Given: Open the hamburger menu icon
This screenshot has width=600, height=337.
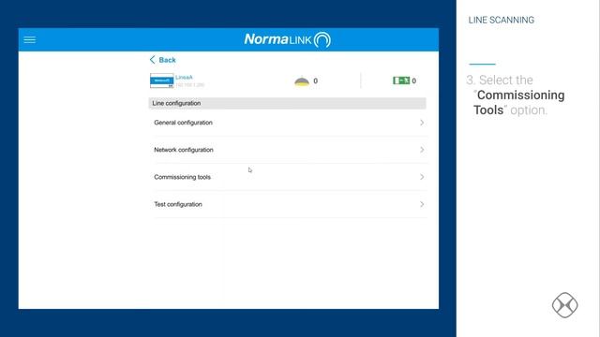Looking at the screenshot, I should click(29, 39).
